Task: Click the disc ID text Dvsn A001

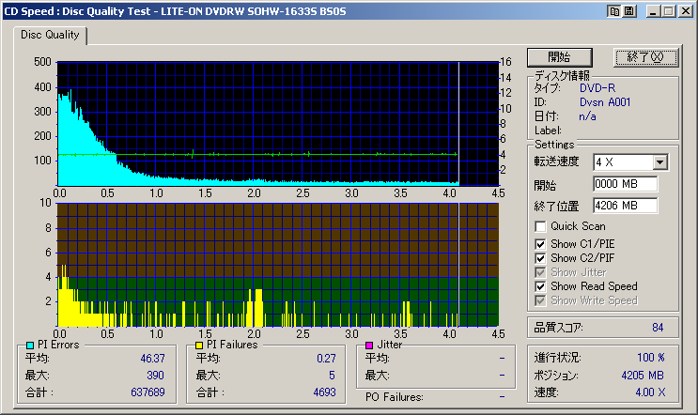Action: [x=605, y=102]
